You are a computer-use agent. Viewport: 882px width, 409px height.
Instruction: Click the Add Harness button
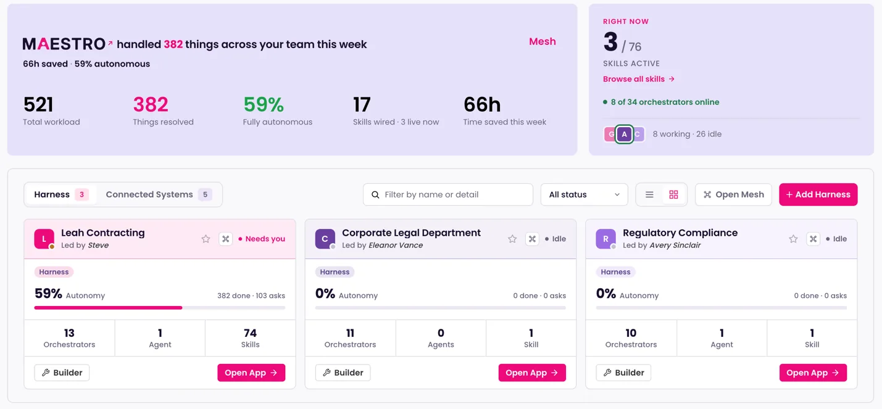click(818, 195)
